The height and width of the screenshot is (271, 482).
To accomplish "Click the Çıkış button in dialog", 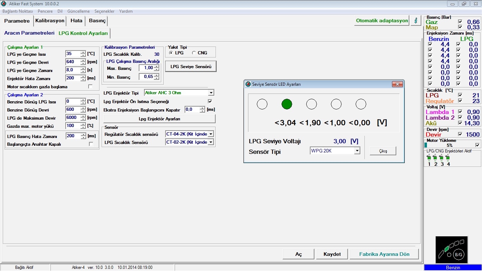I will tap(383, 151).
